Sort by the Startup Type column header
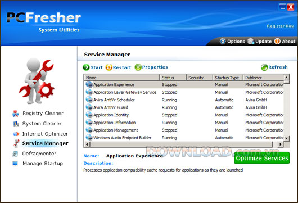The height and width of the screenshot is (203, 298). [x=228, y=78]
